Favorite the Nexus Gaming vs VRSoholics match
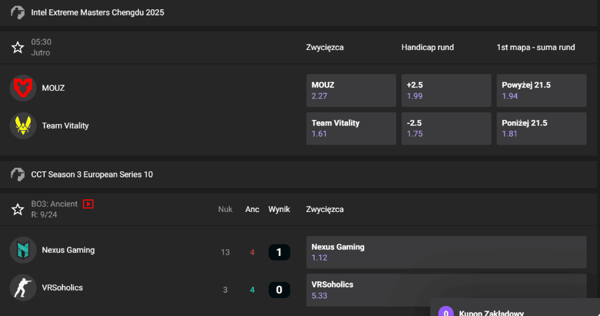Image resolution: width=600 pixels, height=316 pixels. click(17, 209)
